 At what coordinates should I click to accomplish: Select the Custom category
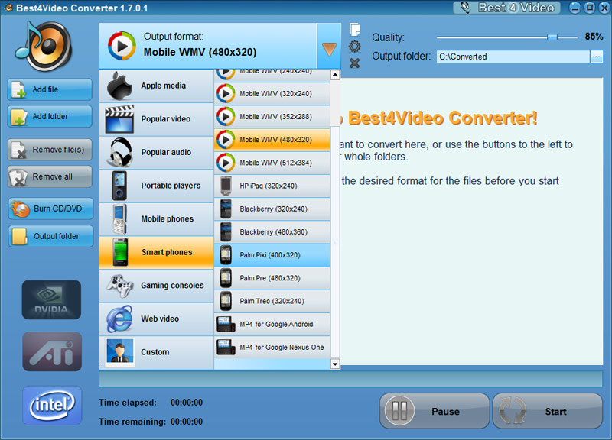coord(157,352)
